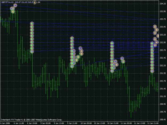Click the 202.45 price scale label
Screen dimensions: 167x125
163,58
